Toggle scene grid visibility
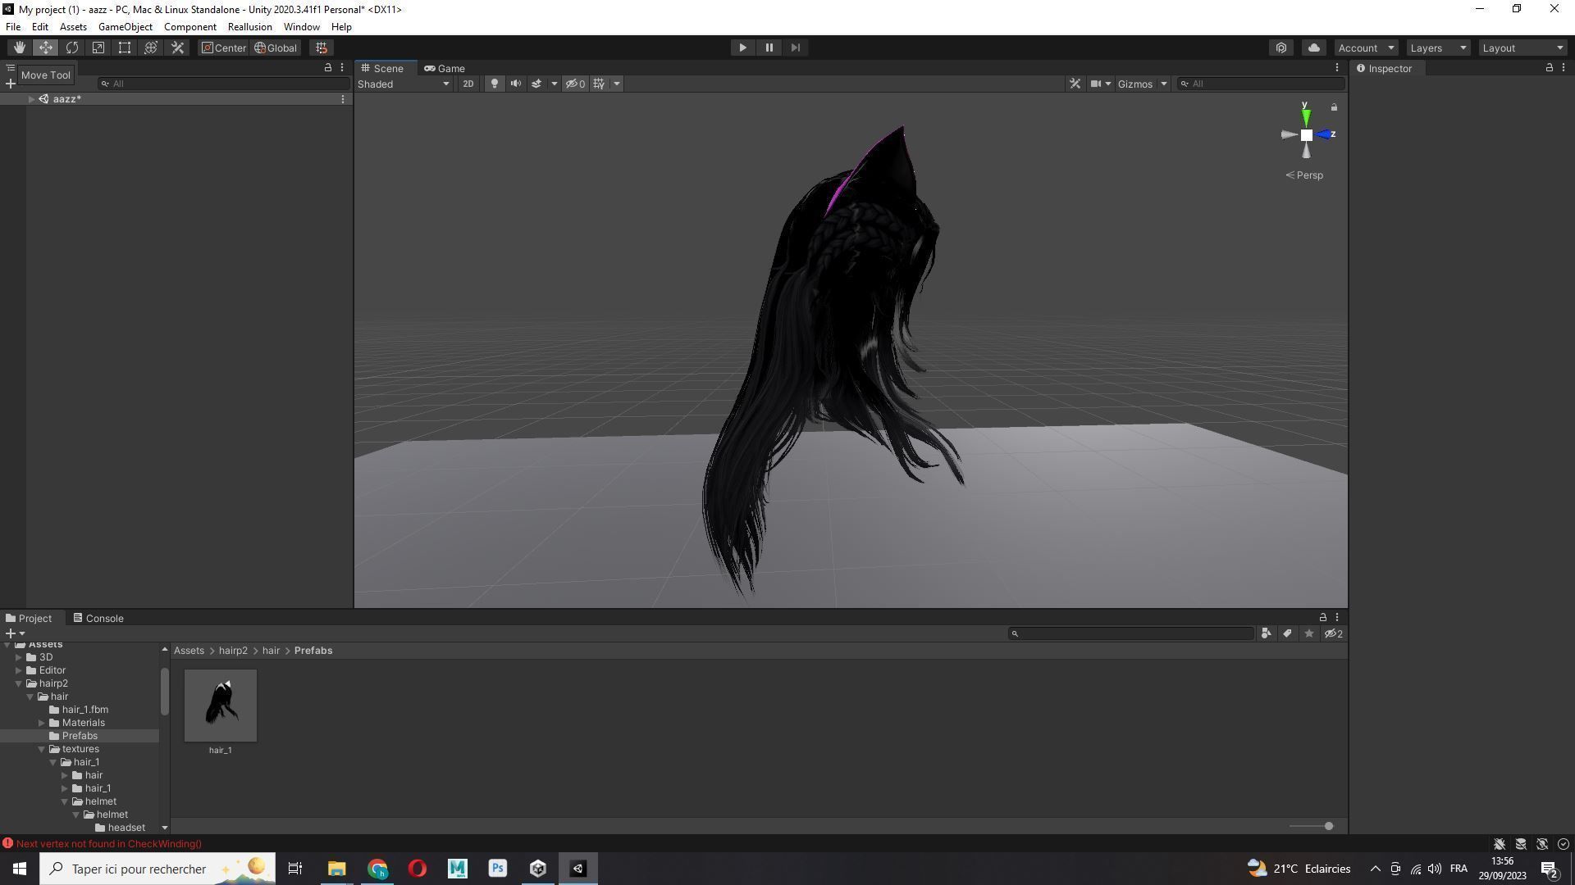Image resolution: width=1575 pixels, height=885 pixels. (599, 84)
